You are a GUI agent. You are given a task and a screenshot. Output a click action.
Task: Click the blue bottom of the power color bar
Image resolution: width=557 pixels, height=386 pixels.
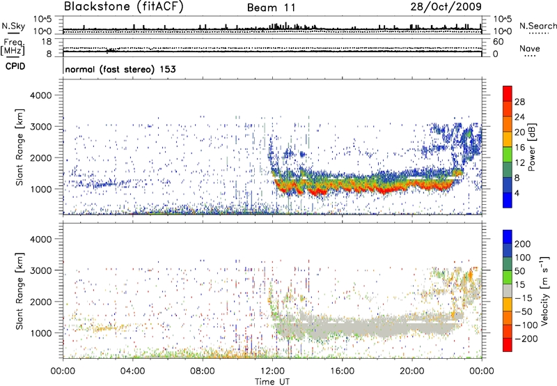pyautogui.click(x=508, y=200)
